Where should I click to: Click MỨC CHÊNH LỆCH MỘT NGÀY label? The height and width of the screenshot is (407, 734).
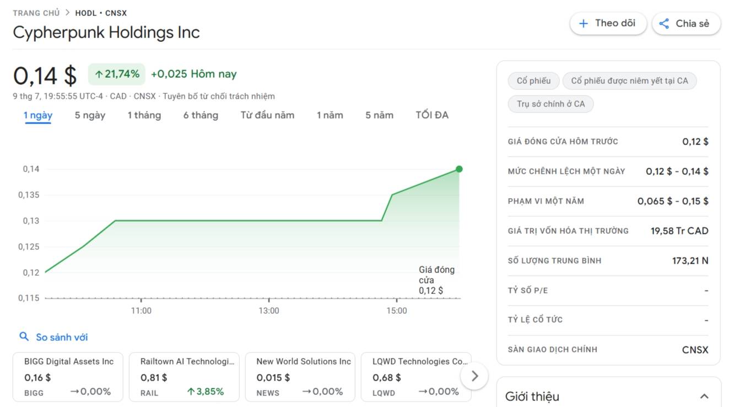566,172
